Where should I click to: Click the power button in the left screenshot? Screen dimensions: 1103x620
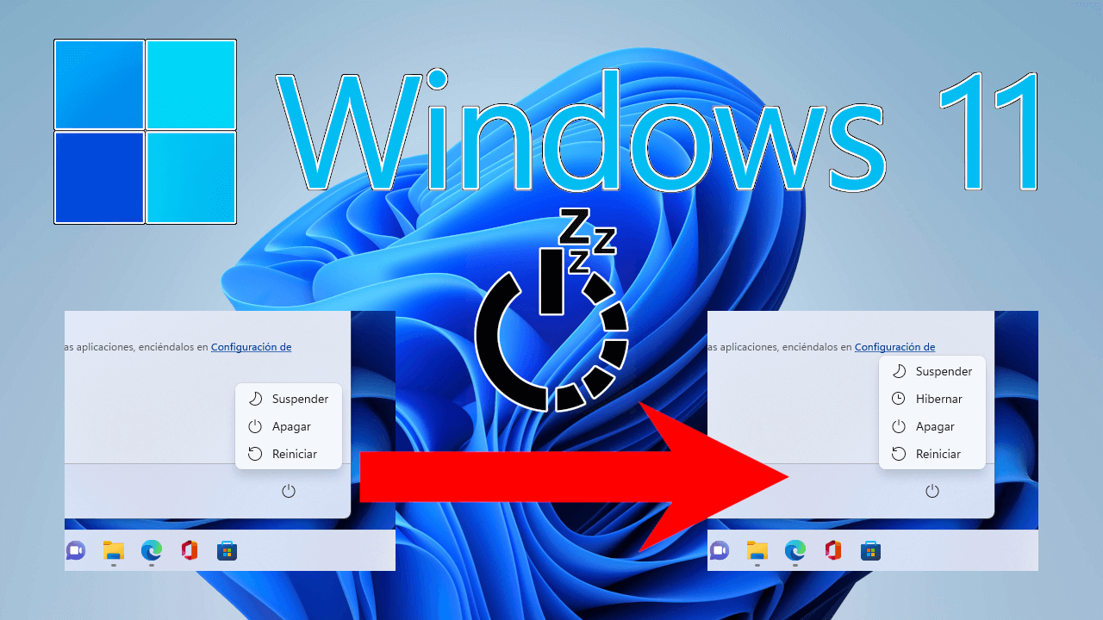(289, 491)
